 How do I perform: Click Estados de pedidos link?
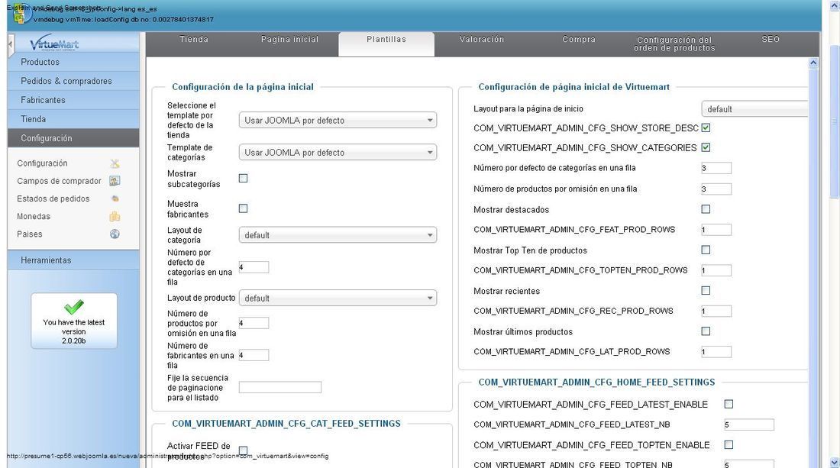point(53,198)
